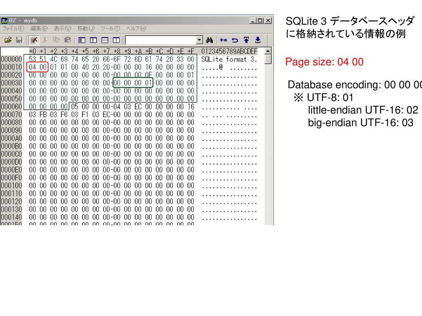Minimize the BZ window
The image size is (422, 316).
[253, 21]
